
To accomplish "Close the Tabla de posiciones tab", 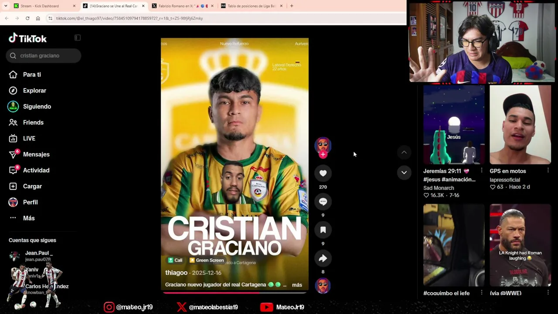I will pos(281,6).
